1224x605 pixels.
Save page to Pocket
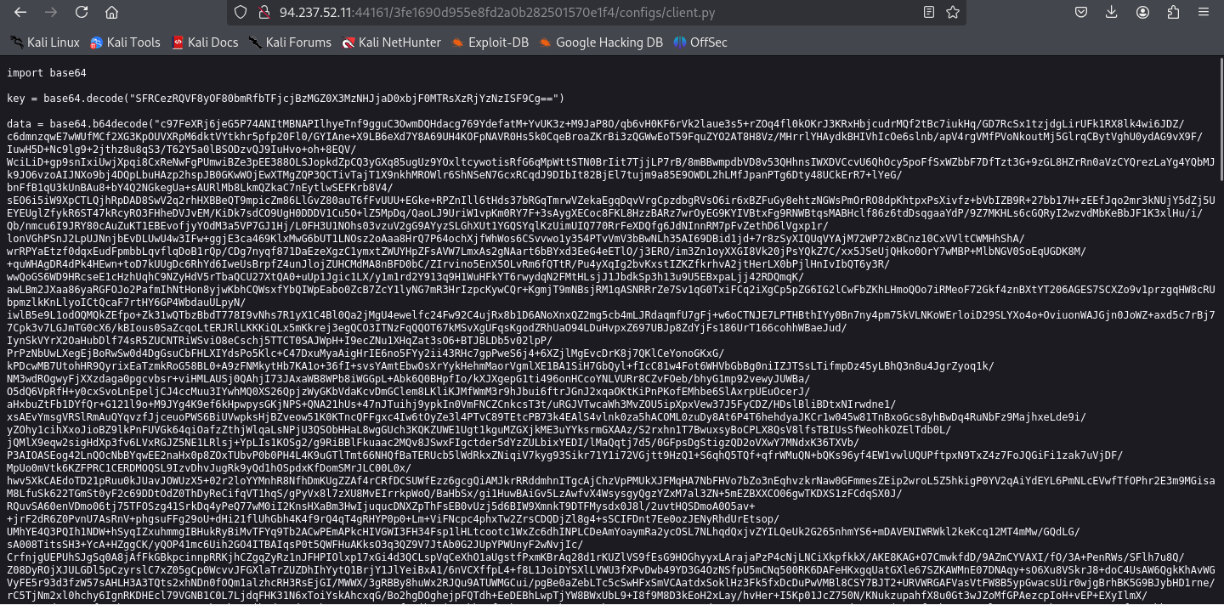(x=1081, y=13)
